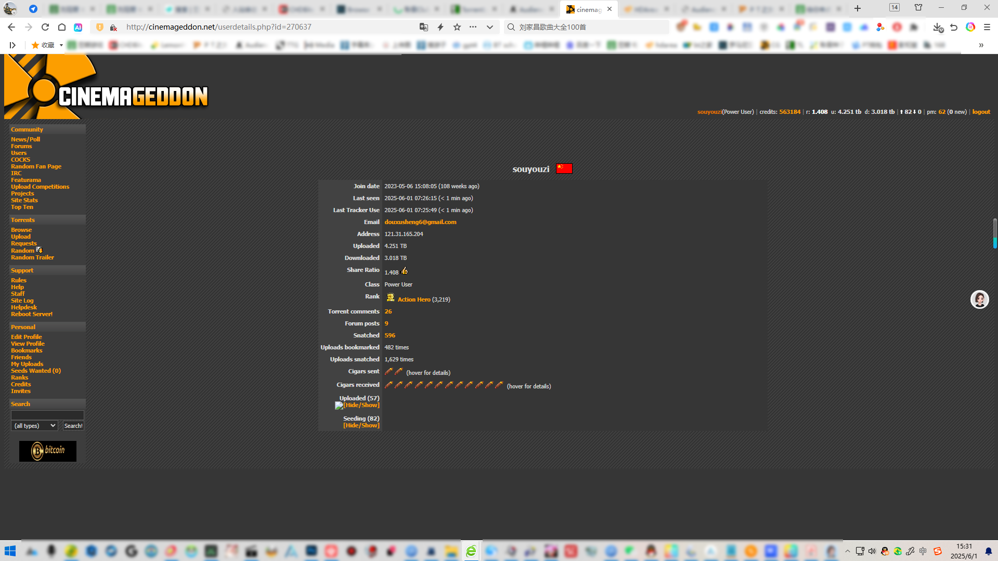Screen dimensions: 998x561
Task: Open the notification center bell icon
Action: click(x=989, y=551)
